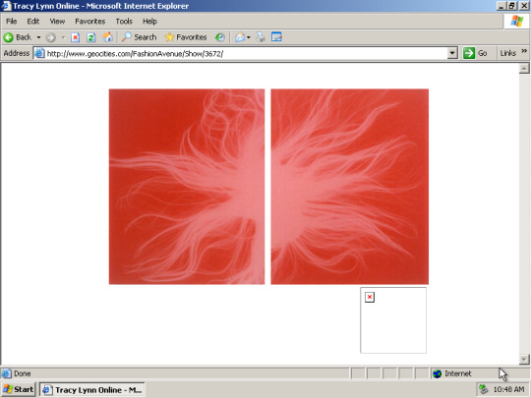Expand the Links chevron overflow

coord(524,51)
